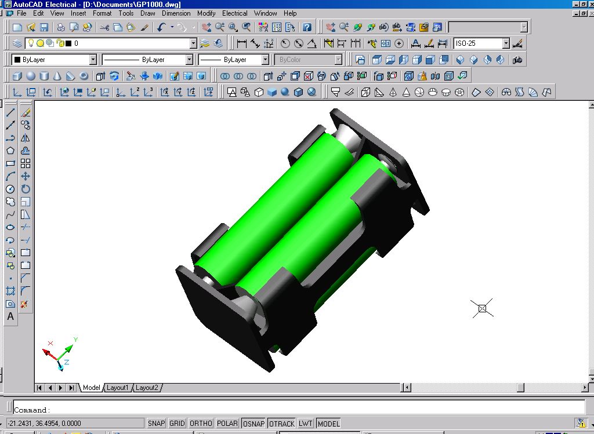Open the Modify menu
This screenshot has width=594, height=434.
tap(207, 13)
